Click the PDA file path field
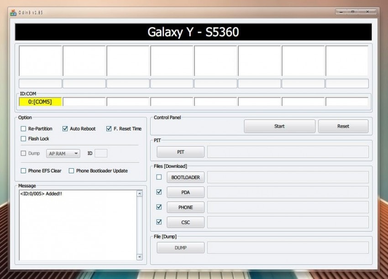This screenshot has height=279, width=388. coord(288,192)
